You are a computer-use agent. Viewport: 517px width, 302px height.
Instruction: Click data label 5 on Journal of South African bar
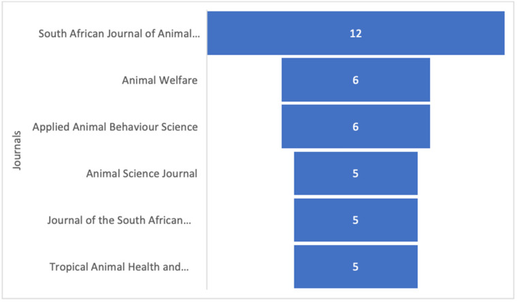355,220
